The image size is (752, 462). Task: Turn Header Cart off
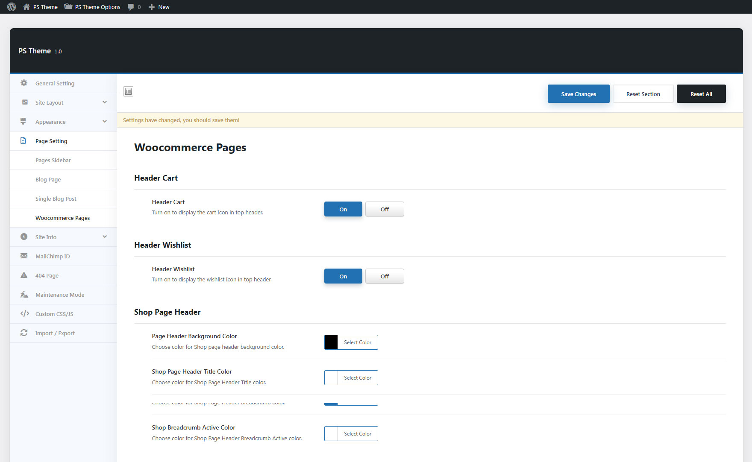point(384,209)
